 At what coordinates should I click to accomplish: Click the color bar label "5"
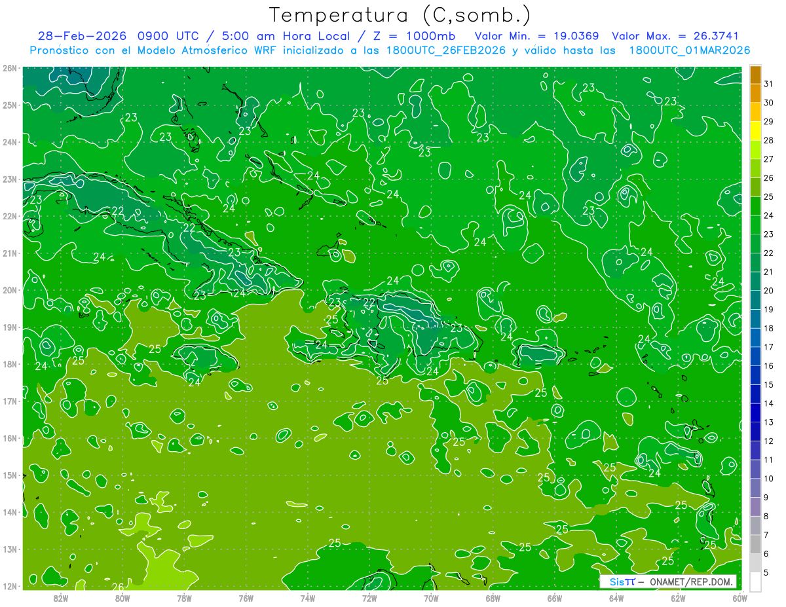[x=766, y=573]
